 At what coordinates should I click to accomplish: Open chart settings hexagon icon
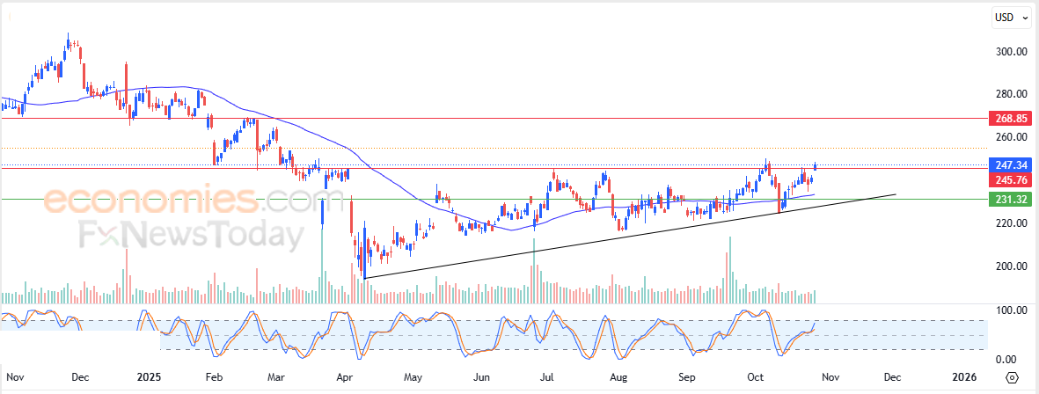1012,376
